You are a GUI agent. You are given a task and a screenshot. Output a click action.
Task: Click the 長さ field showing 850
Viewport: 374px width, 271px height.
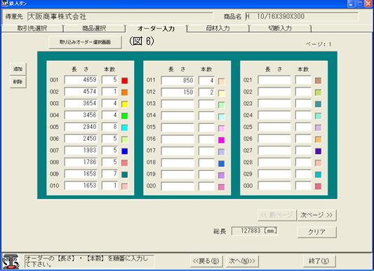[x=178, y=81]
